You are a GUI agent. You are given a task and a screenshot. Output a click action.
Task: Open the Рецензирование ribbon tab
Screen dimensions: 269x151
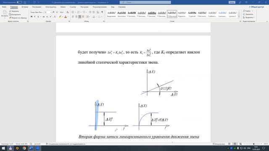point(100,7)
